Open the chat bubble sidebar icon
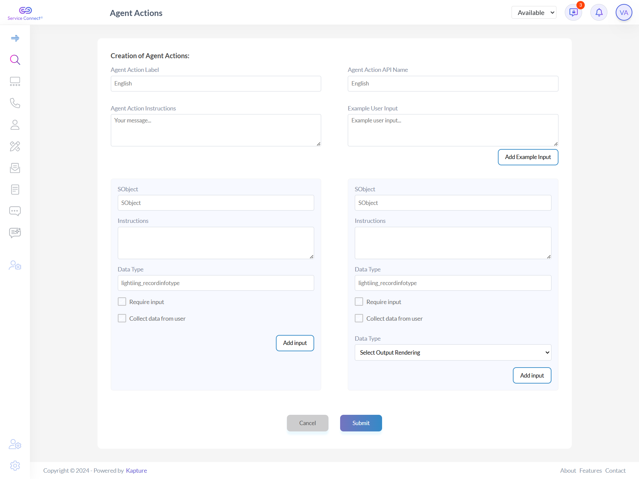Image resolution: width=639 pixels, height=479 pixels. (x=15, y=211)
